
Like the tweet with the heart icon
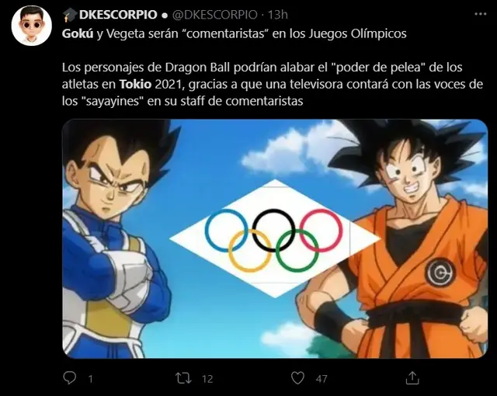[x=297, y=378]
